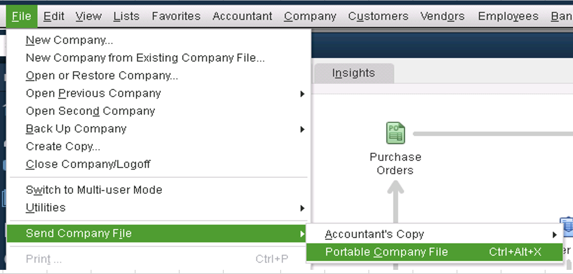Choose Portable Company File from the submenu

point(387,252)
